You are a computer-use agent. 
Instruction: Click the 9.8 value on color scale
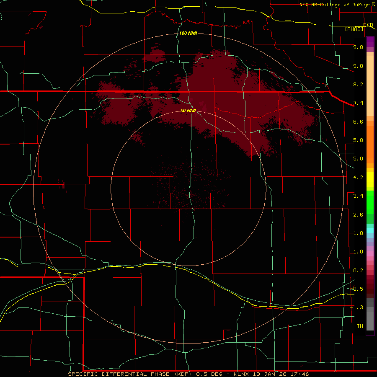pyautogui.click(x=358, y=47)
